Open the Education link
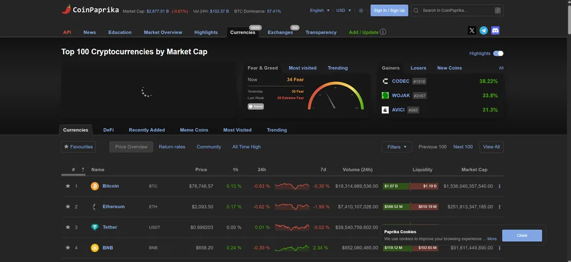This screenshot has height=262, width=571. (x=120, y=33)
